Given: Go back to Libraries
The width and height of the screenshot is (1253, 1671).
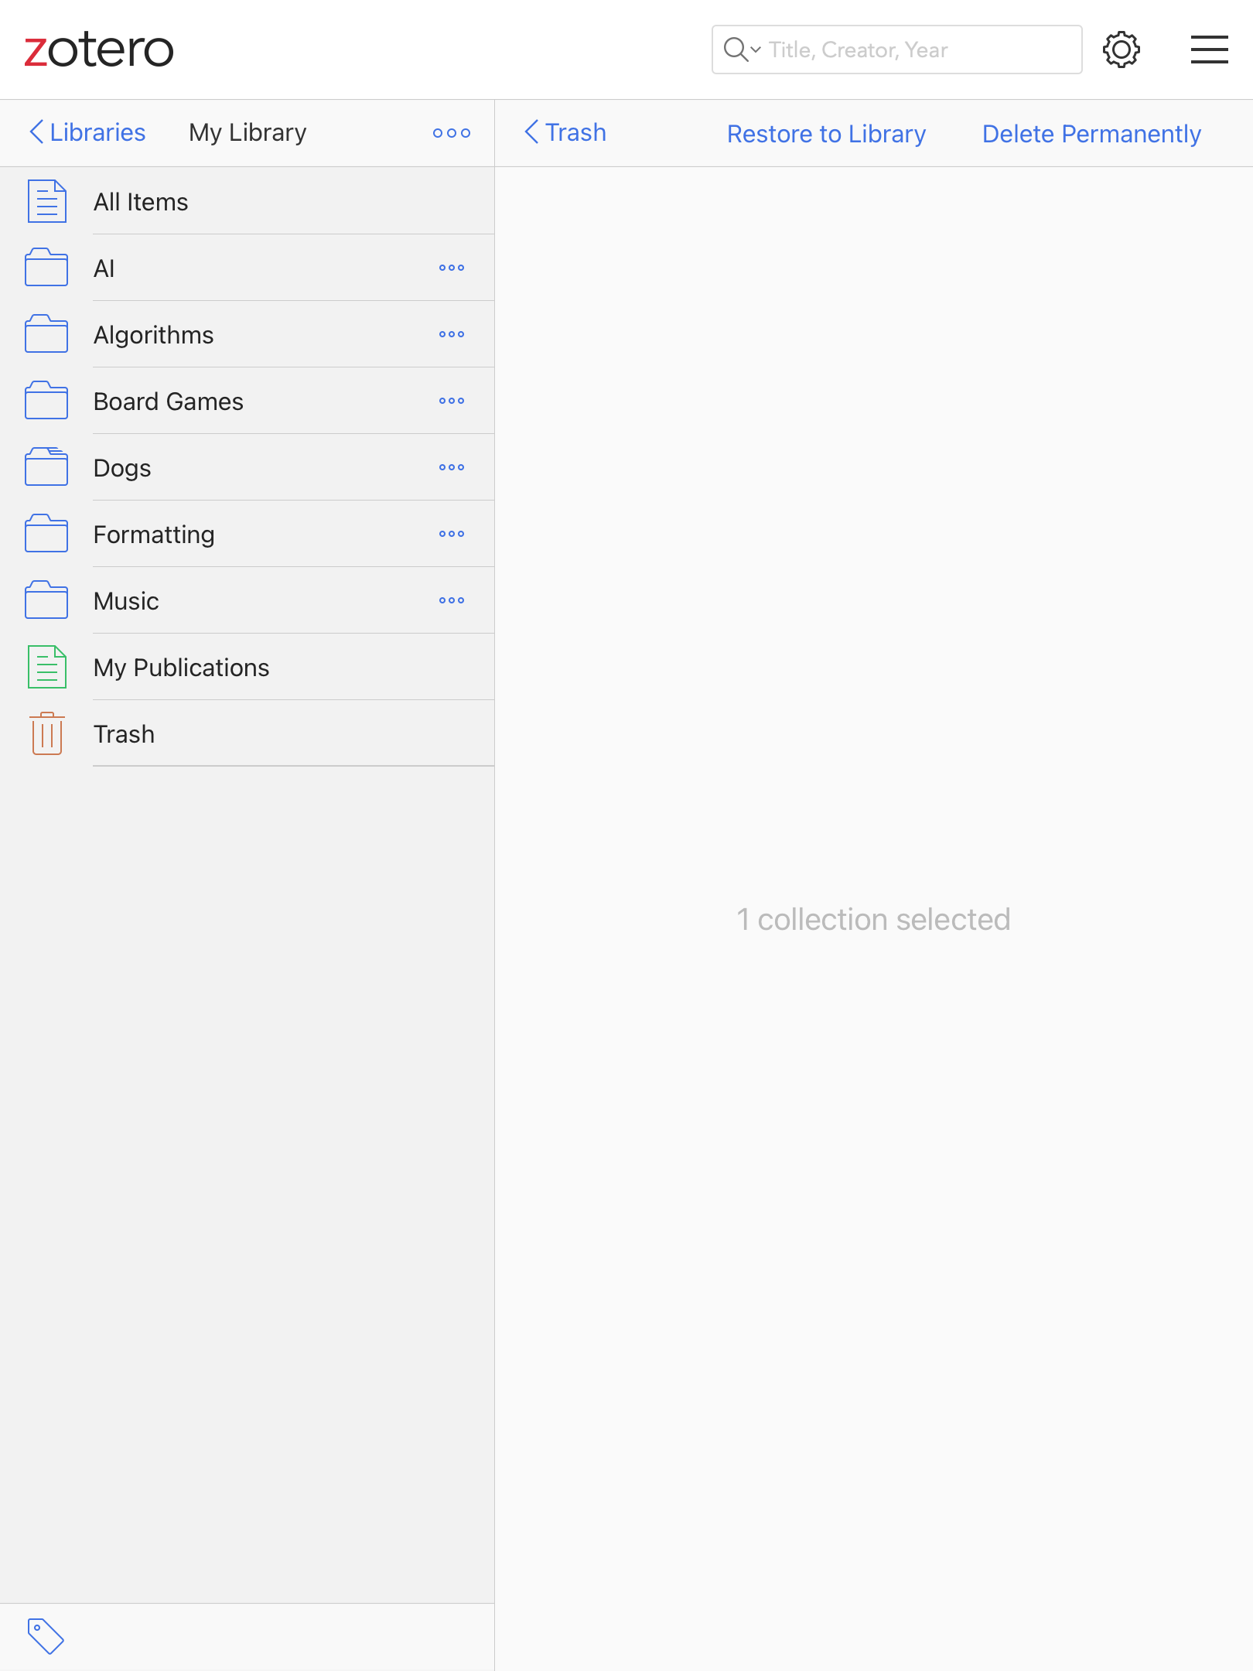Looking at the screenshot, I should (x=87, y=132).
